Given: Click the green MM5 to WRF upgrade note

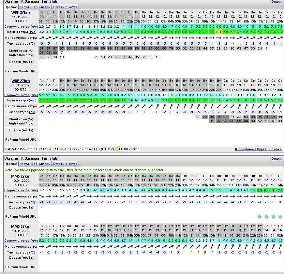Looking at the screenshot, I should (143, 170).
